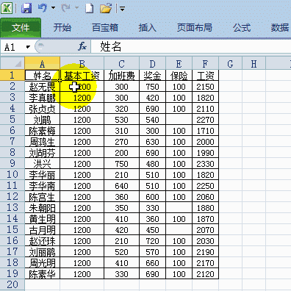
Task: Select column C header
Action: tap(122, 64)
